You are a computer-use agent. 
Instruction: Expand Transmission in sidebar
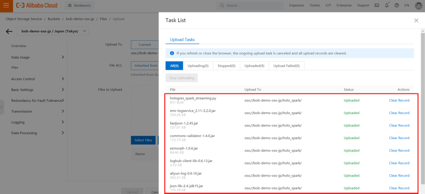37,111
